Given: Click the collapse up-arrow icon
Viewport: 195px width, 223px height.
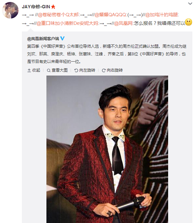Looking at the screenshot, I should click(x=29, y=70).
